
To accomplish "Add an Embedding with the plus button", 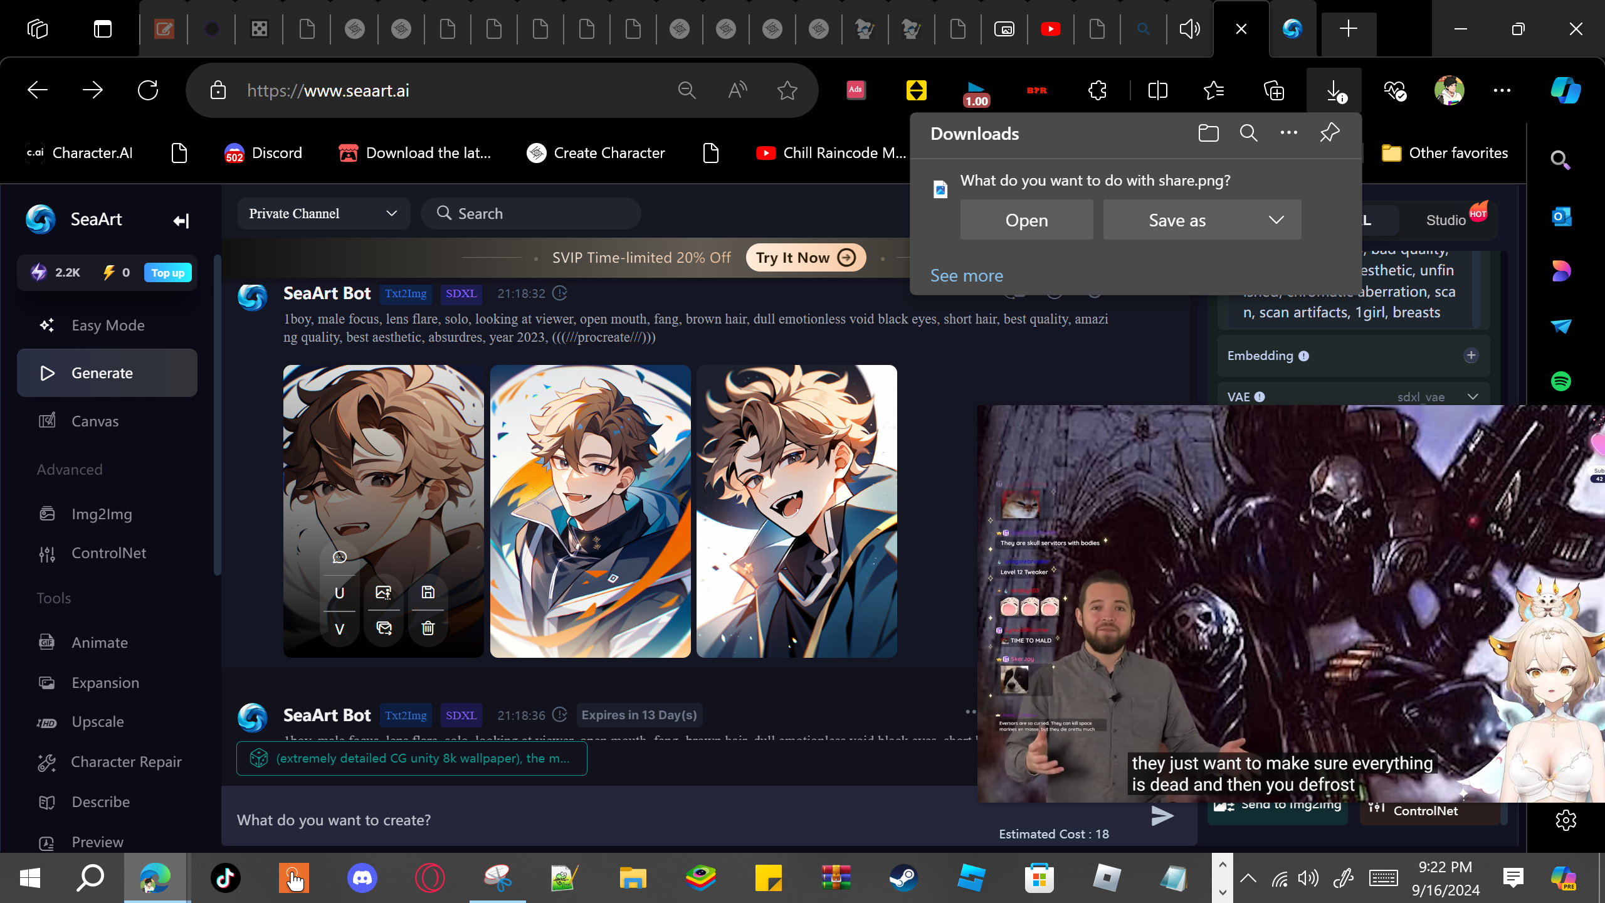I will (x=1471, y=356).
